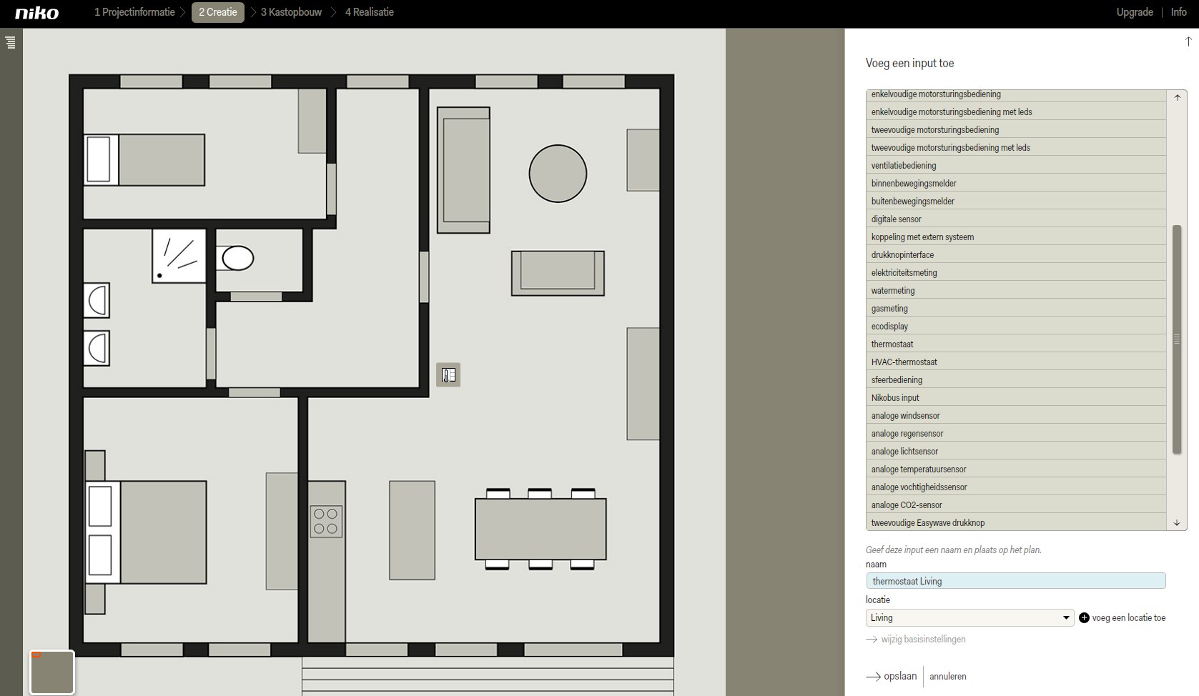Viewport: 1199px width, 696px height.
Task: Click the plus icon to add location
Action: click(x=1084, y=618)
